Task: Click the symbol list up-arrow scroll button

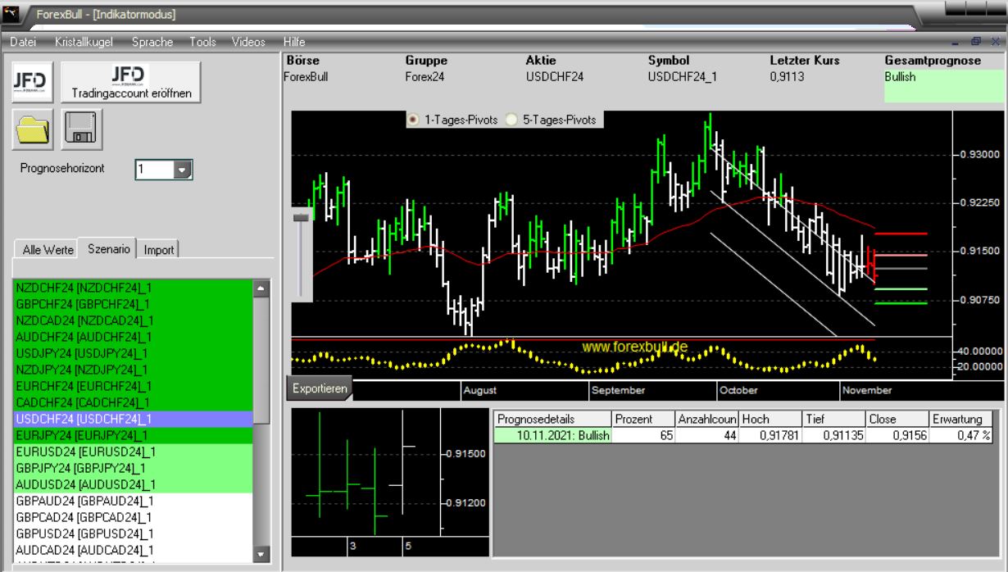Action: (261, 288)
